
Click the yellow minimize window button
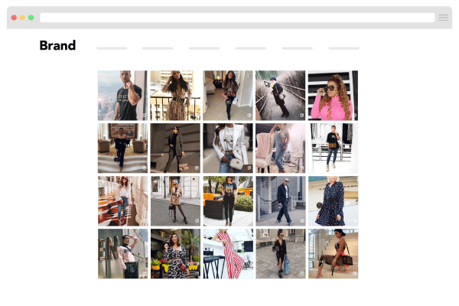coord(22,18)
